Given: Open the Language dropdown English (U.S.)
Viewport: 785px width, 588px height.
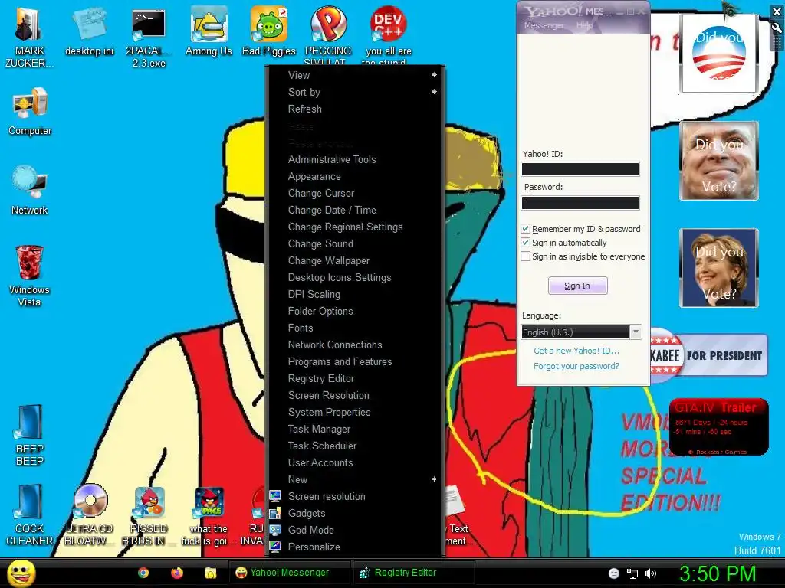Looking at the screenshot, I should tap(581, 332).
